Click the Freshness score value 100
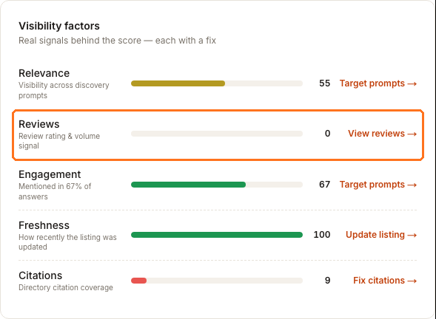The width and height of the screenshot is (436, 319). pos(322,235)
